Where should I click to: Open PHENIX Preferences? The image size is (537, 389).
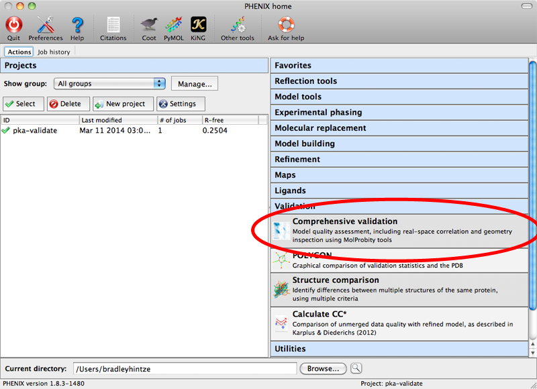46,27
